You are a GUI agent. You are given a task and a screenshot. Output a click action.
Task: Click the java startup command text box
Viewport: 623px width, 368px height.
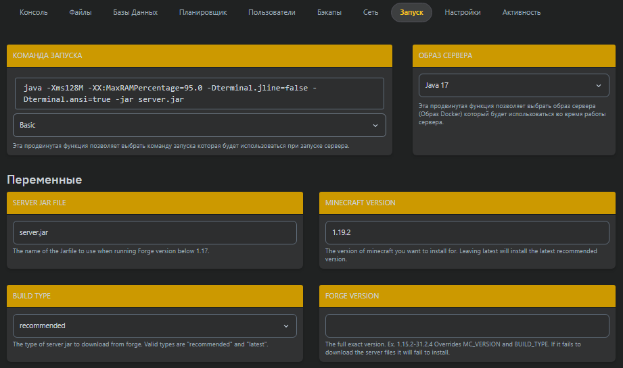pos(199,93)
